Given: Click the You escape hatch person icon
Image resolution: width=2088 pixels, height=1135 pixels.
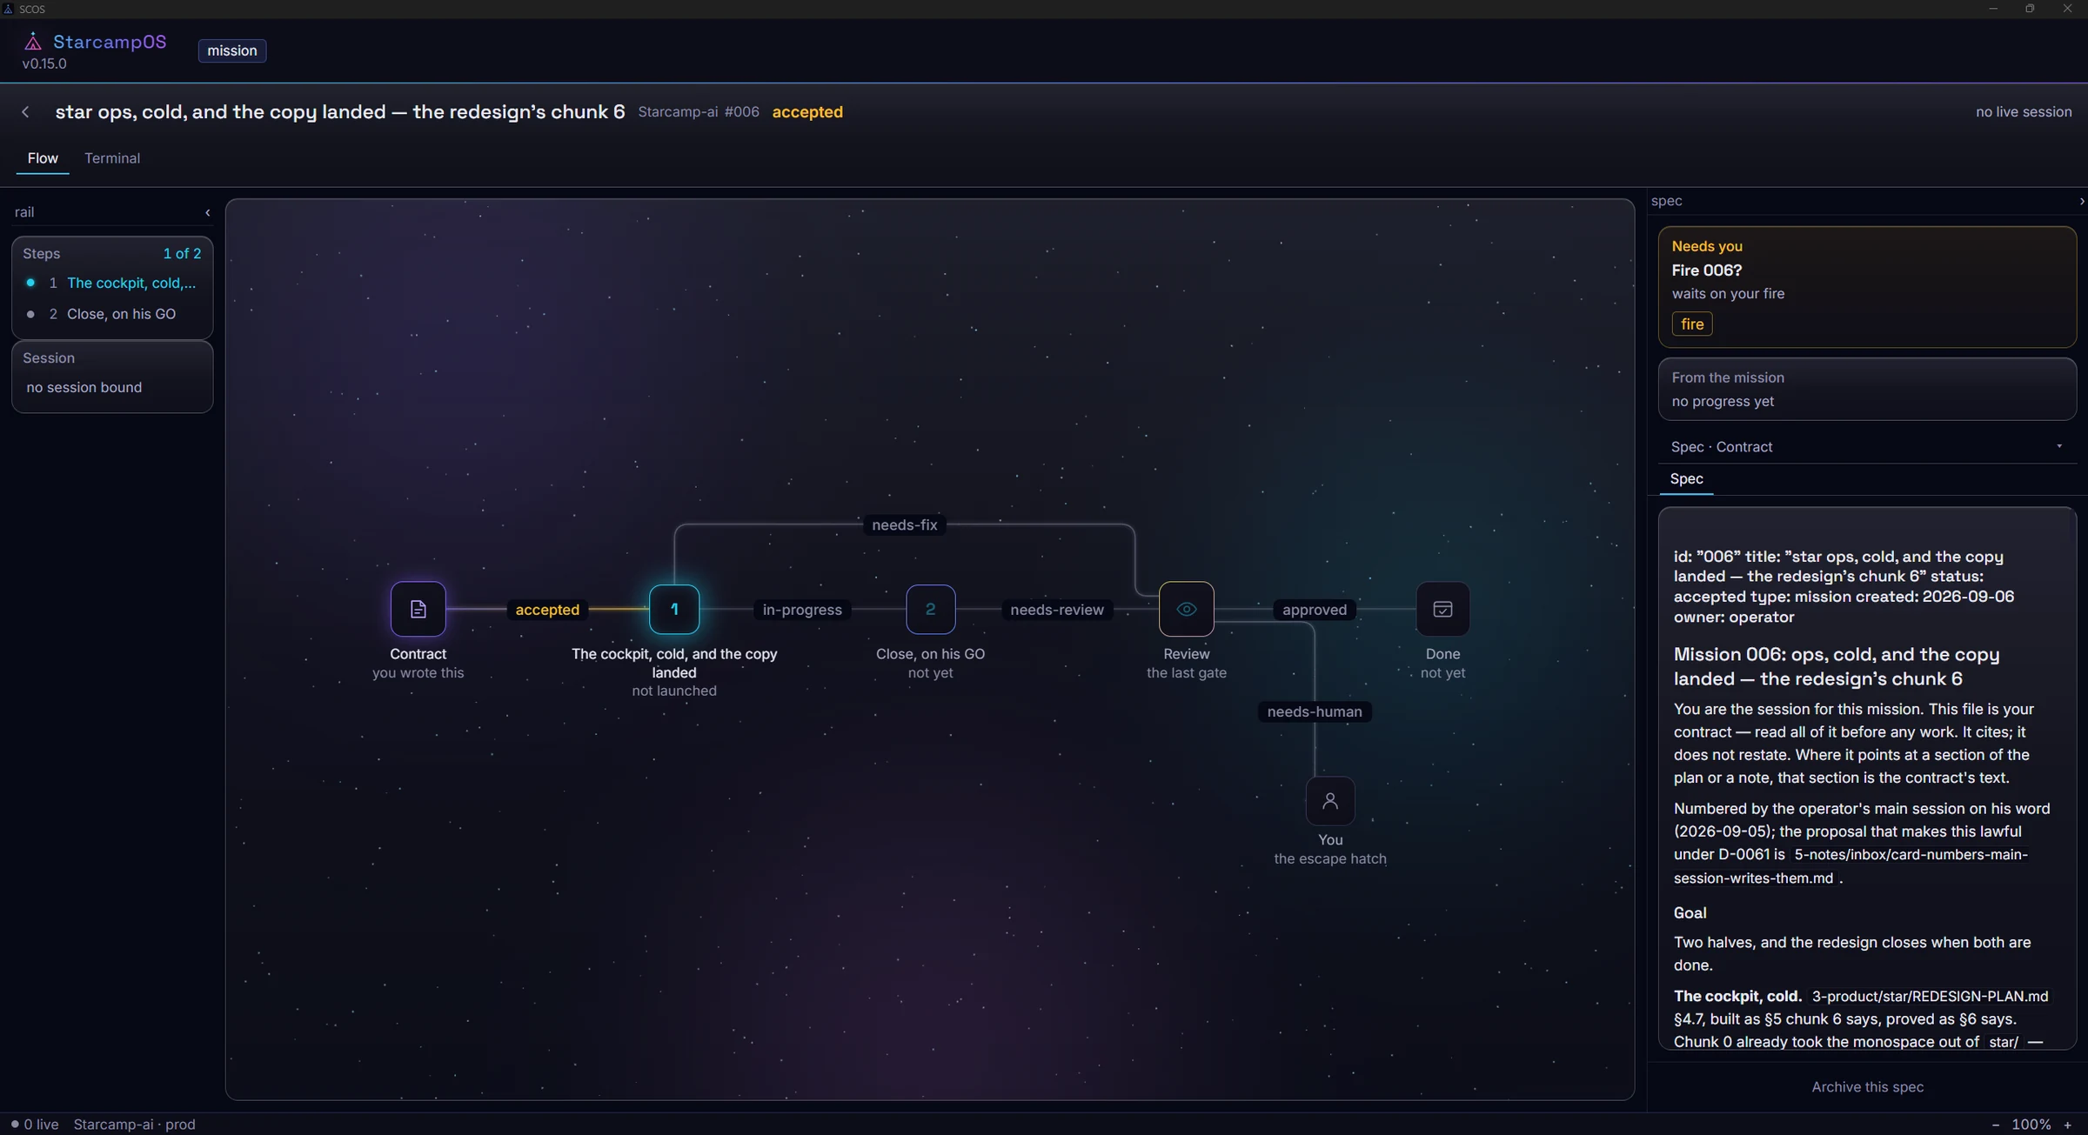Looking at the screenshot, I should click(x=1330, y=800).
